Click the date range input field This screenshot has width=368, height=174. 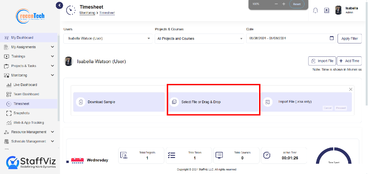pos(291,38)
